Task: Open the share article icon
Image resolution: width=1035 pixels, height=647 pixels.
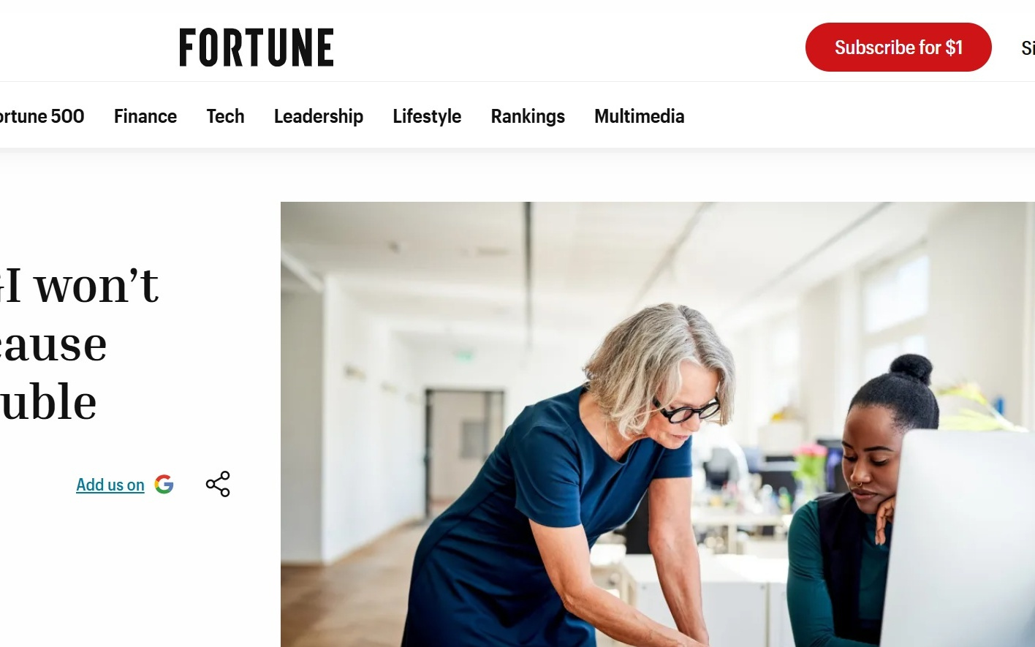Action: click(x=218, y=484)
